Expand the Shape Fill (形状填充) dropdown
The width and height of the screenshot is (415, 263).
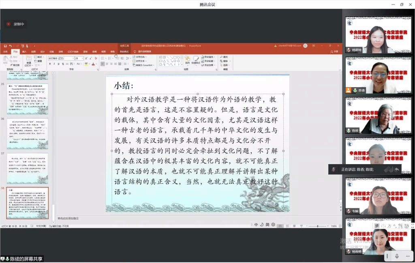click(x=214, y=57)
